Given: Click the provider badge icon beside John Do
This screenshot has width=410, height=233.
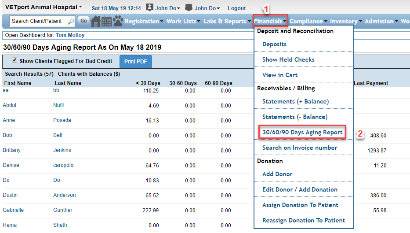Looking at the screenshot, I should click(189, 8).
